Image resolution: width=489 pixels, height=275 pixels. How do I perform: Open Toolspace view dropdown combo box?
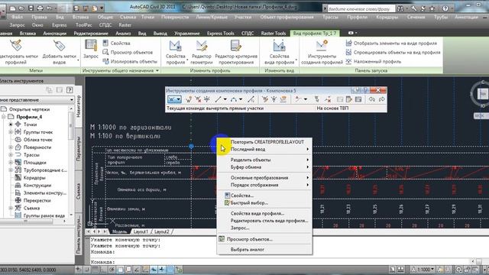[x=37, y=100]
